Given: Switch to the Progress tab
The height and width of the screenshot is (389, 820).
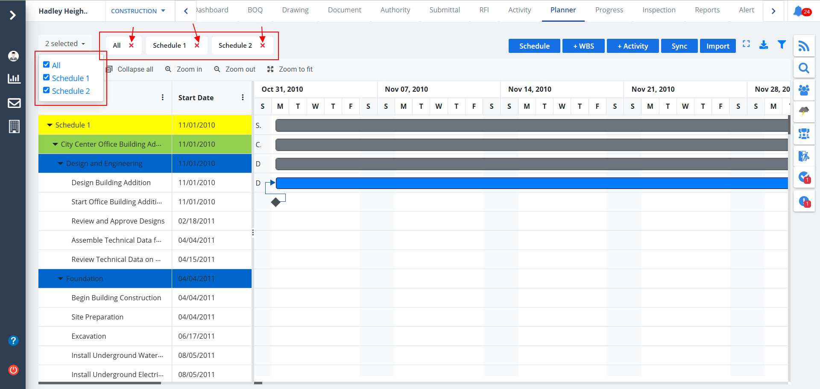Looking at the screenshot, I should (609, 10).
